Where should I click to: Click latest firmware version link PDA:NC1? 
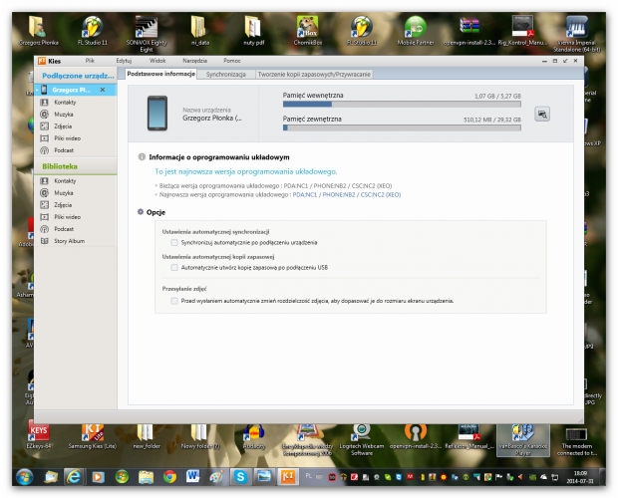tap(347, 195)
